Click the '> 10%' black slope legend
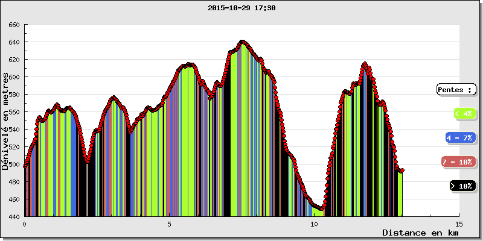 (462, 186)
